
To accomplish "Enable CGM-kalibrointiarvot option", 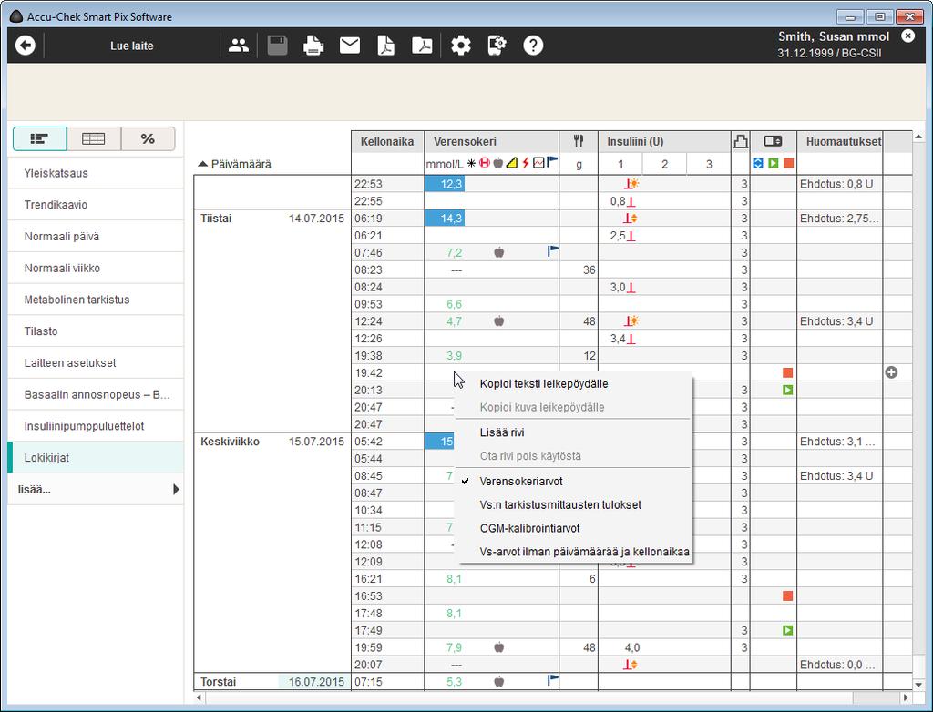I will 574,528.
